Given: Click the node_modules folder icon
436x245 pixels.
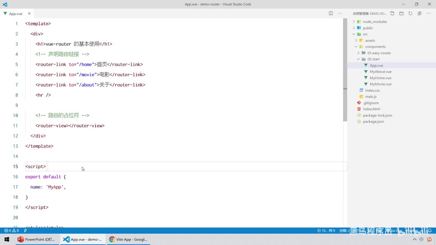Looking at the screenshot, I should pyautogui.click(x=359, y=22).
